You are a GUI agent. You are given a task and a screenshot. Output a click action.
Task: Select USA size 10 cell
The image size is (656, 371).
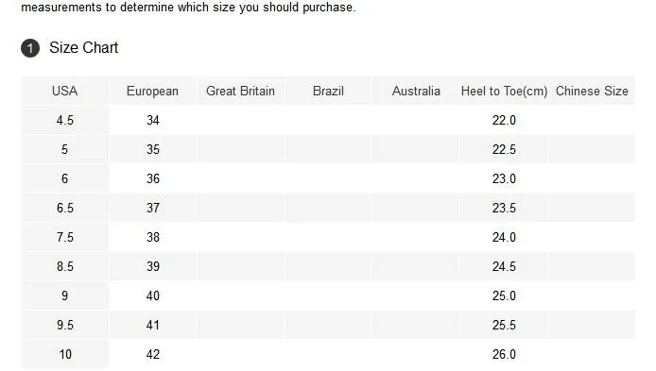click(65, 354)
